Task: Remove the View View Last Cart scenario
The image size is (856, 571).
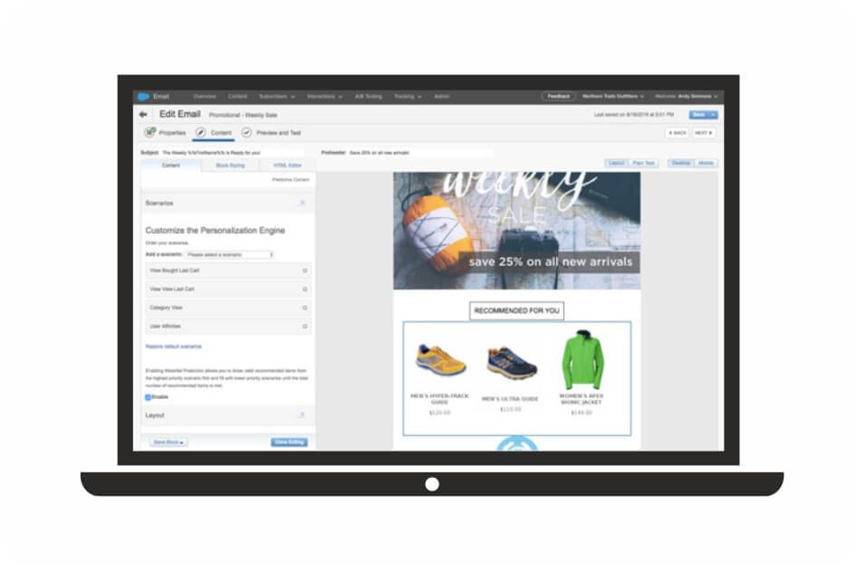Action: coord(304,289)
